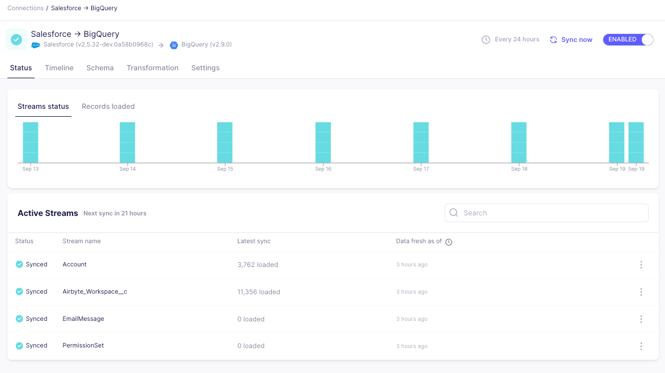
Task: Click the clock icon beside Data fresh as of
Action: [x=449, y=241]
